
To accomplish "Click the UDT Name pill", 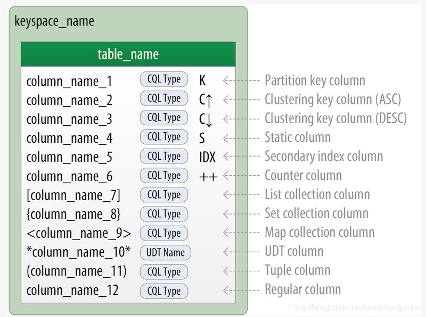I will (x=166, y=253).
